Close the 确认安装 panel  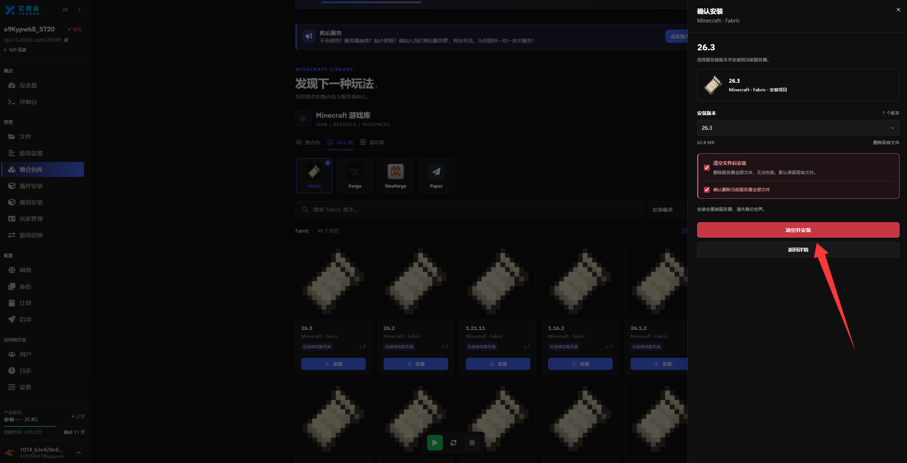(898, 10)
